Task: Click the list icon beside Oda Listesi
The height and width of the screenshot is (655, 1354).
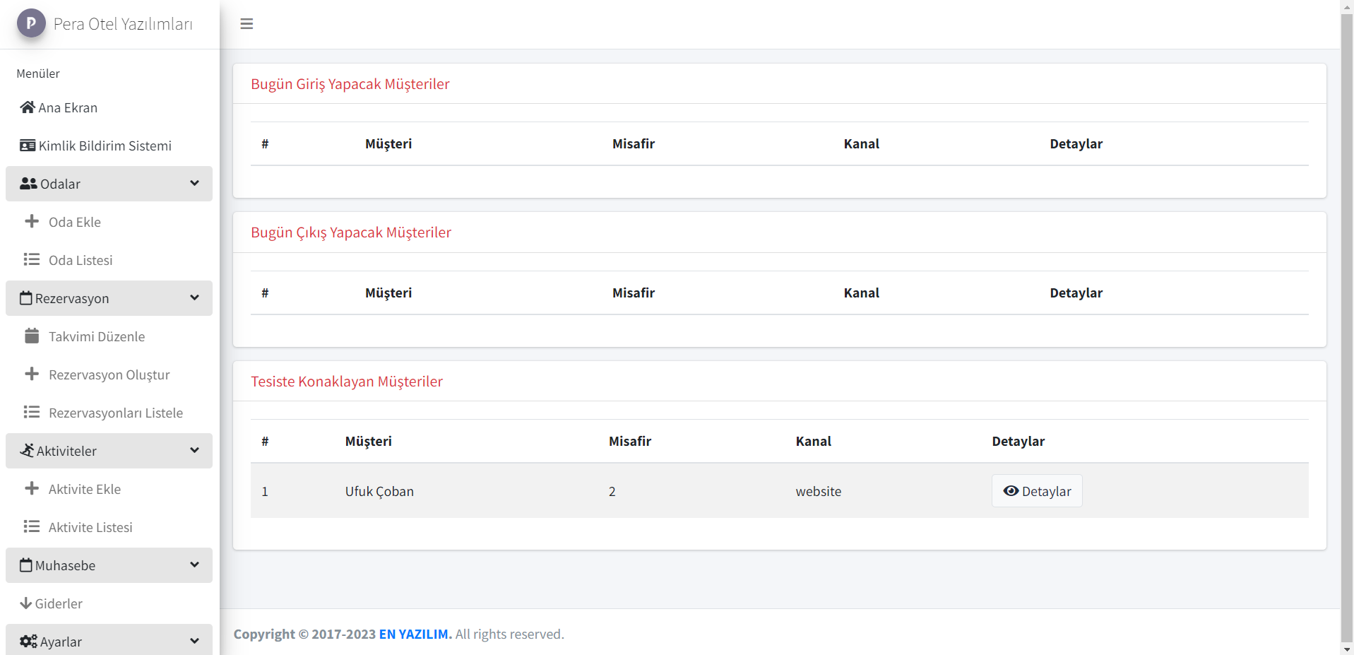Action: click(32, 259)
